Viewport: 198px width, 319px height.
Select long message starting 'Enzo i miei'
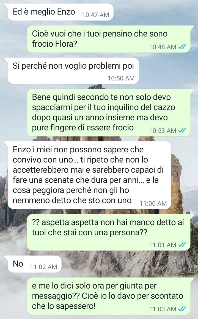tap(89, 175)
